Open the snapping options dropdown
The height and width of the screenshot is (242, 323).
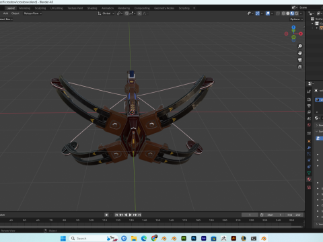[132, 13]
